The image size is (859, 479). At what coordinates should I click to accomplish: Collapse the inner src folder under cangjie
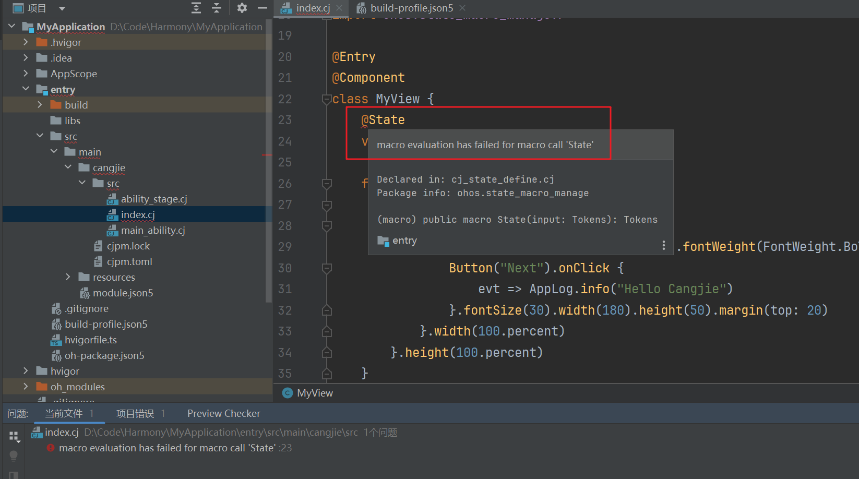82,183
